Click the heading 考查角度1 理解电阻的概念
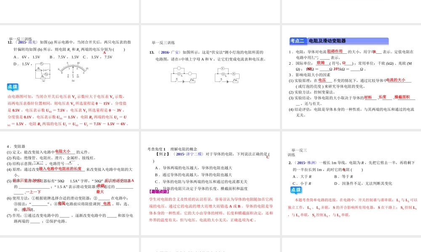Image resolution: width=421 pixels, height=252 pixels. [x=172, y=149]
